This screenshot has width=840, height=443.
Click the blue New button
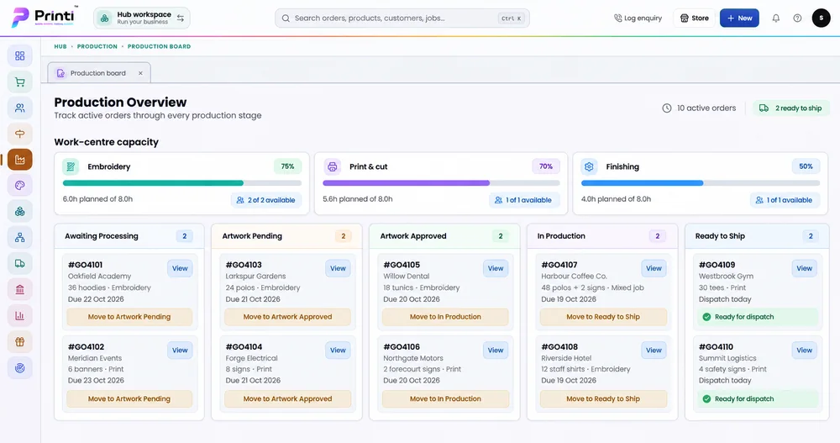739,18
